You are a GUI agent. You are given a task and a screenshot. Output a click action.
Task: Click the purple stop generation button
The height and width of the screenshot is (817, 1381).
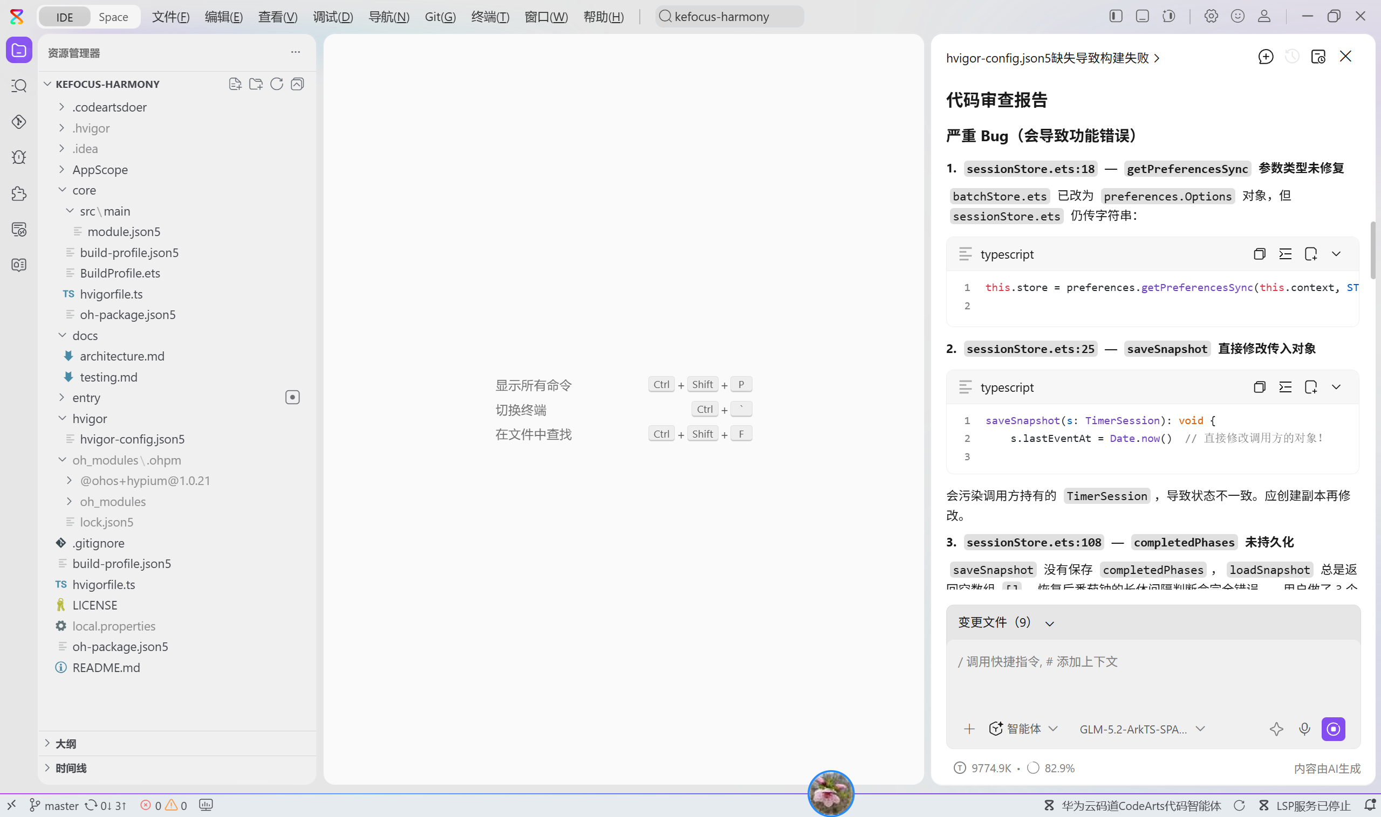[1333, 729]
